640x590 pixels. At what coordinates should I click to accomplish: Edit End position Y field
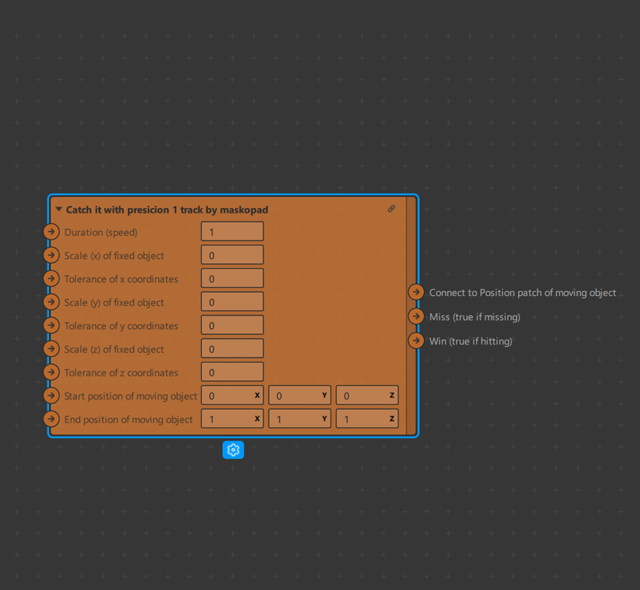(299, 419)
